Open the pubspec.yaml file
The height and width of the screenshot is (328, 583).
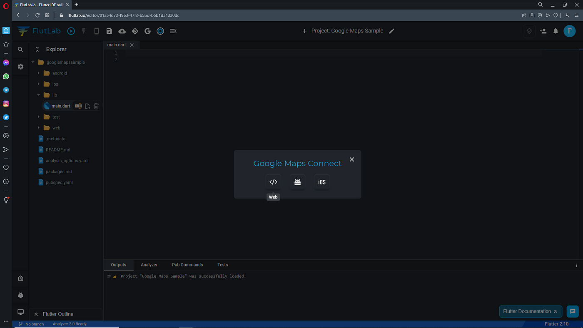pyautogui.click(x=59, y=182)
